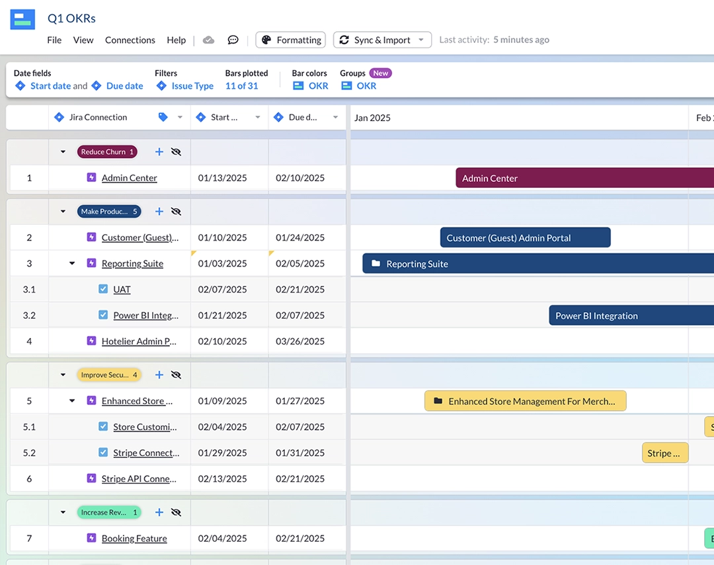This screenshot has width=714, height=565.
Task: Click the Visor app logo icon
Action: coord(22,20)
